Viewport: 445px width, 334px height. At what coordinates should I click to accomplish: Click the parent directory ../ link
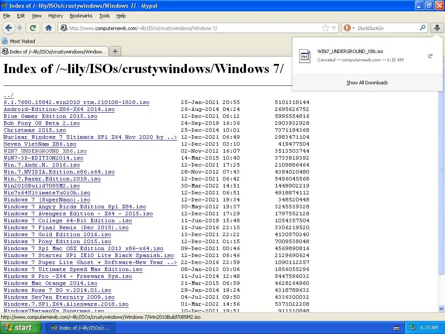[x=9, y=95]
